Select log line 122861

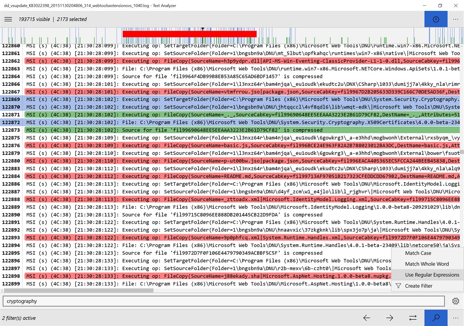pyautogui.click(x=231, y=53)
